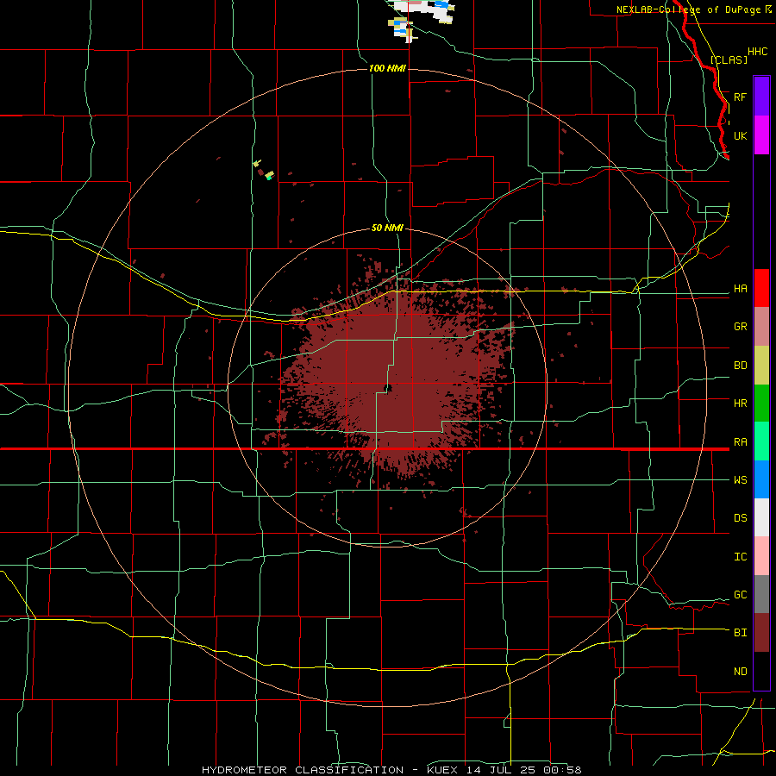Click the "KUEX" radar site identifier
The image size is (776, 776).
tap(443, 770)
